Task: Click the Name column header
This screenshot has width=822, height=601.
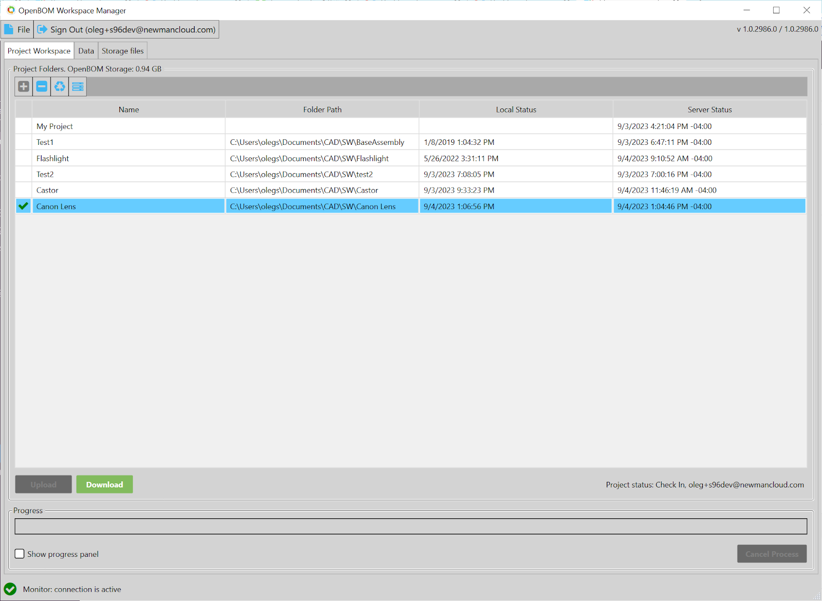Action: point(129,109)
